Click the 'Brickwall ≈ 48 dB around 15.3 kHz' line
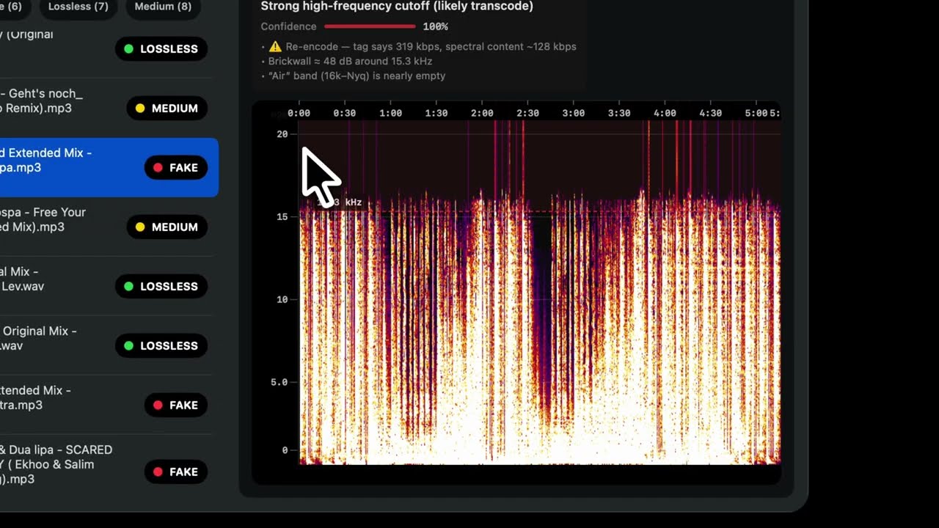939x528 pixels. 350,61
